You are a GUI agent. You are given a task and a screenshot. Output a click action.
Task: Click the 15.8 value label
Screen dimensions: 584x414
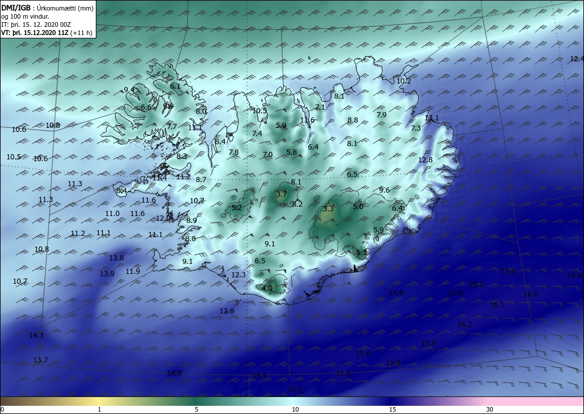point(363,354)
